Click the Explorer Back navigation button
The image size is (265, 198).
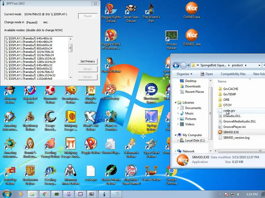176,65
